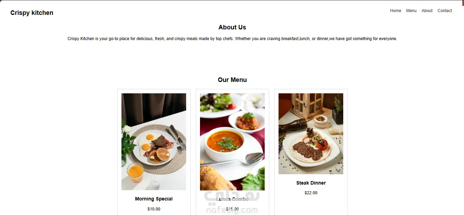Viewport: 464px width, 215px height.
Task: Click the Crispy kitchen site logo
Action: 32,13
